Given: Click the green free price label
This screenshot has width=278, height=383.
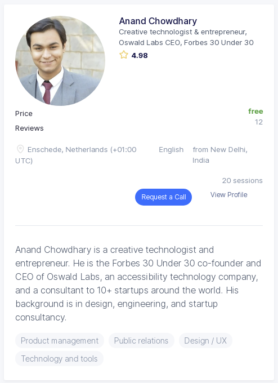Looking at the screenshot, I should (x=255, y=112).
